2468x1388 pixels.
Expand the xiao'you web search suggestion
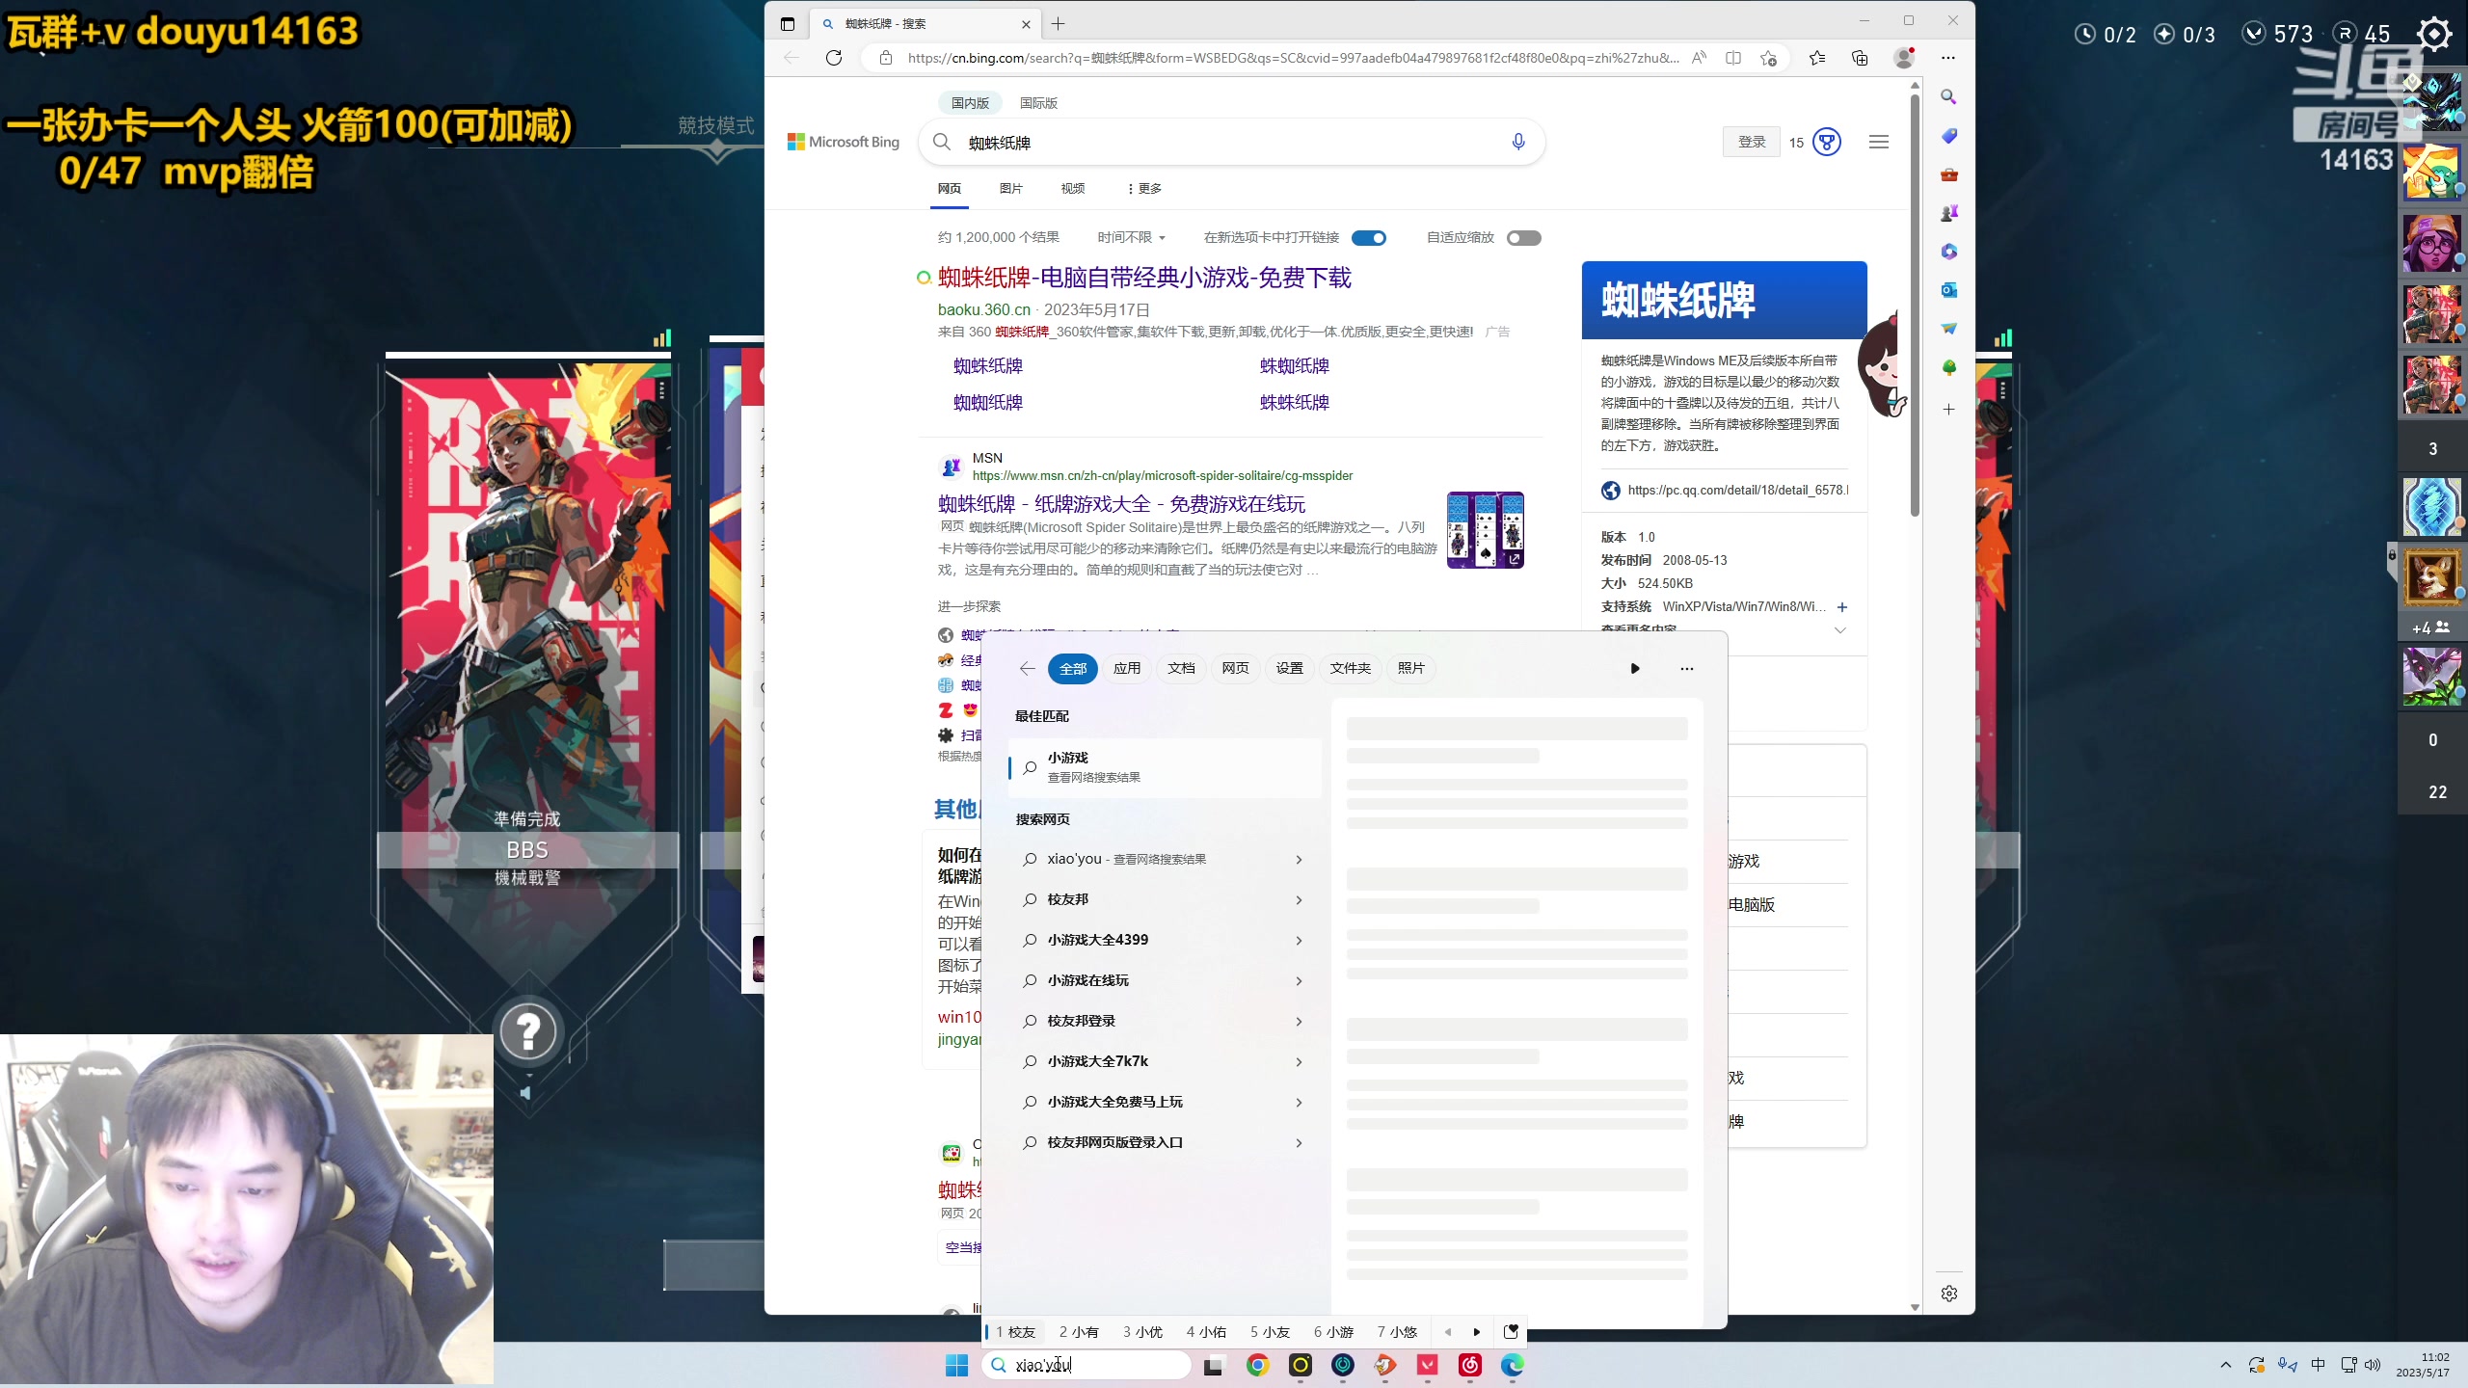tap(1299, 860)
